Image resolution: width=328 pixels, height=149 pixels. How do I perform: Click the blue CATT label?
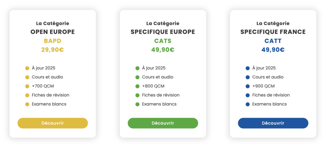coord(273,41)
